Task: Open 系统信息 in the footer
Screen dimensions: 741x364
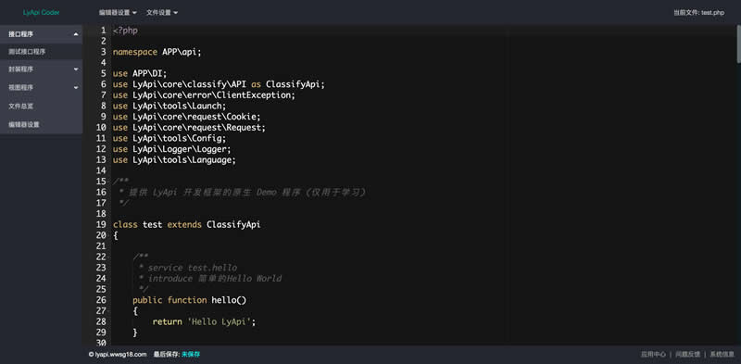Action: click(722, 354)
